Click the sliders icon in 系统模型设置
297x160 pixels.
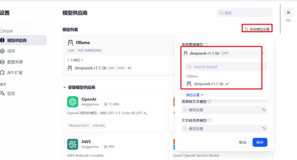[x=246, y=29]
